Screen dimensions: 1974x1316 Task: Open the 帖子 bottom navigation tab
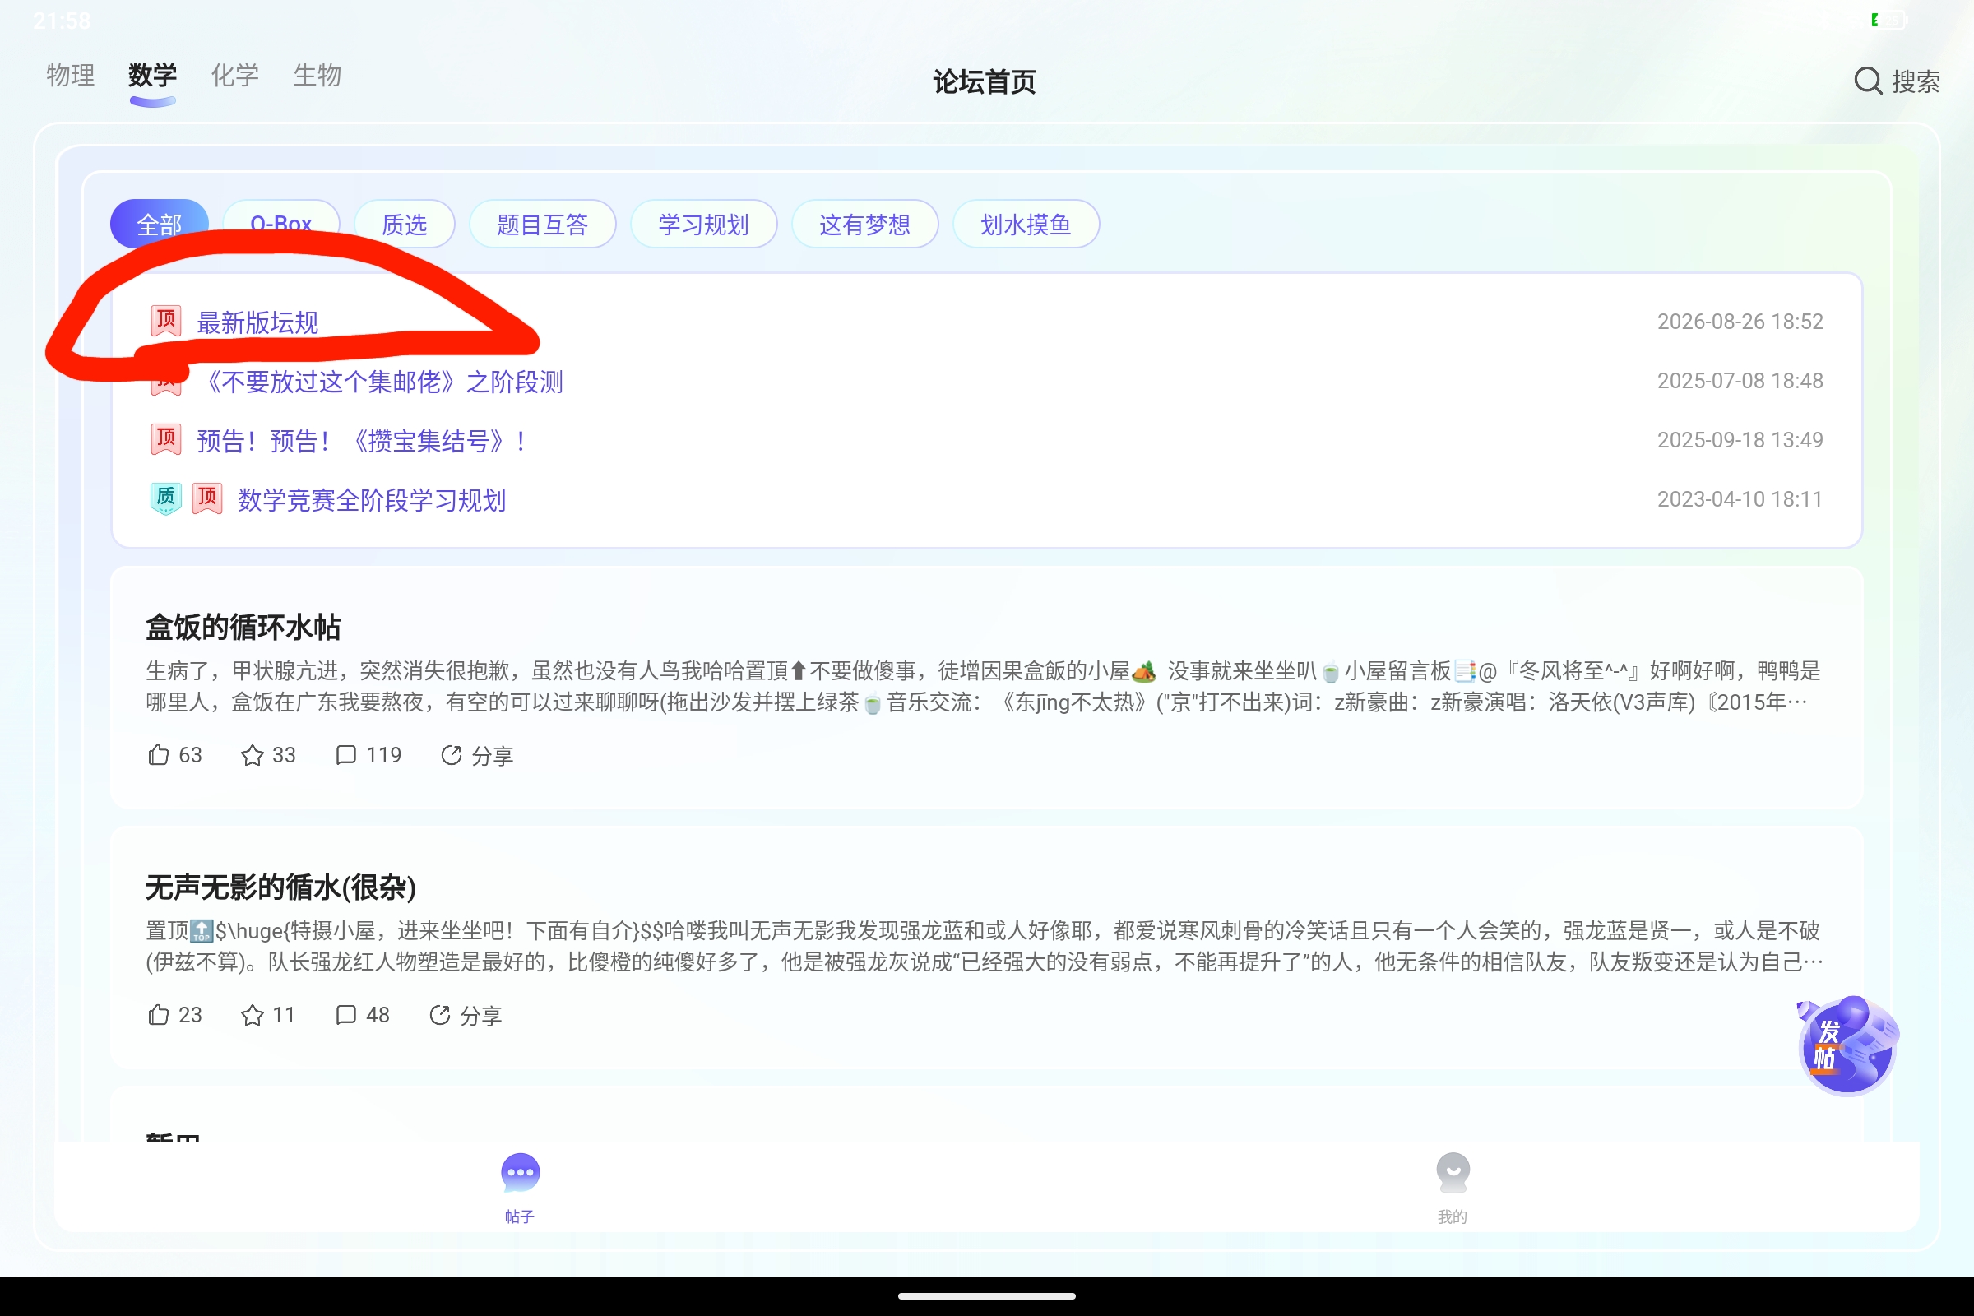click(520, 1188)
